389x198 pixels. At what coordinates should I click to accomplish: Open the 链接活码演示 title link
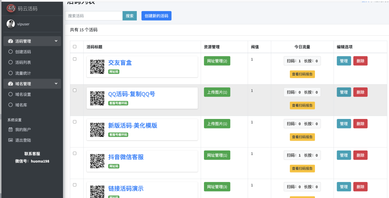(x=126, y=188)
